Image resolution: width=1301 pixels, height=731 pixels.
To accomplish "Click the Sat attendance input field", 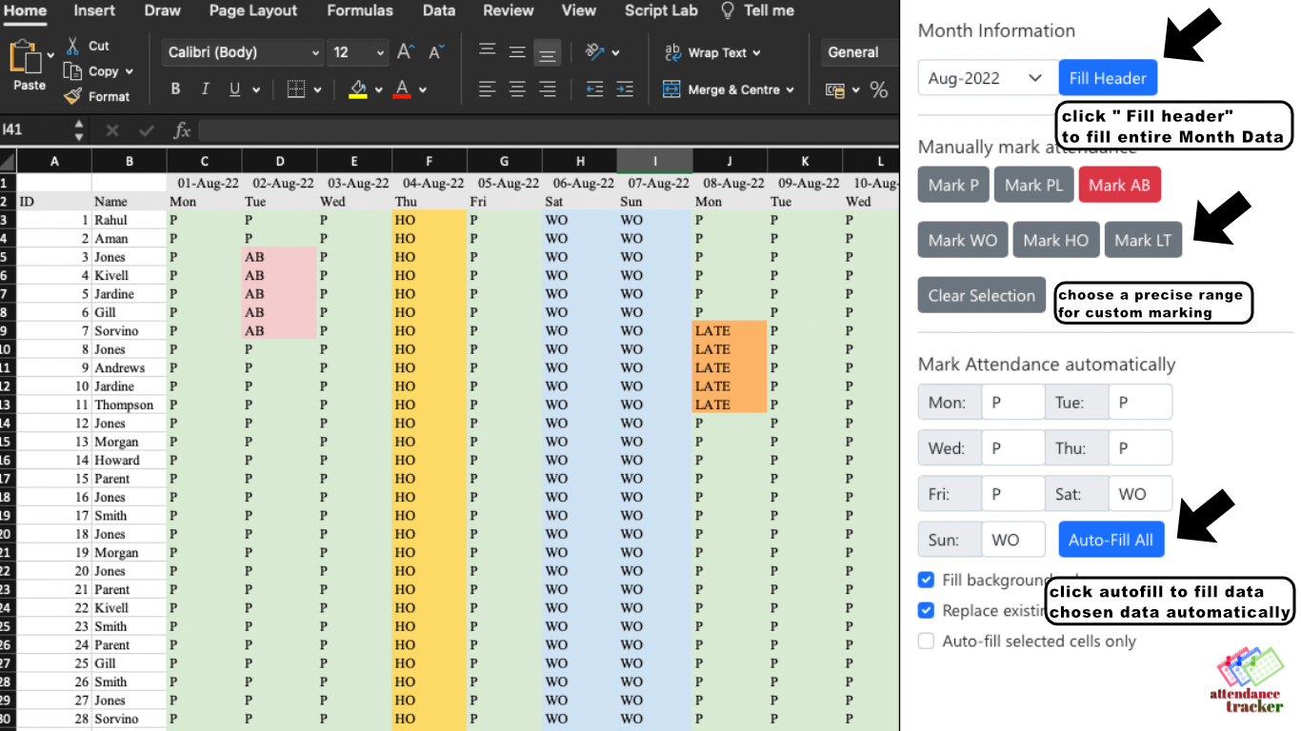I will (x=1139, y=494).
